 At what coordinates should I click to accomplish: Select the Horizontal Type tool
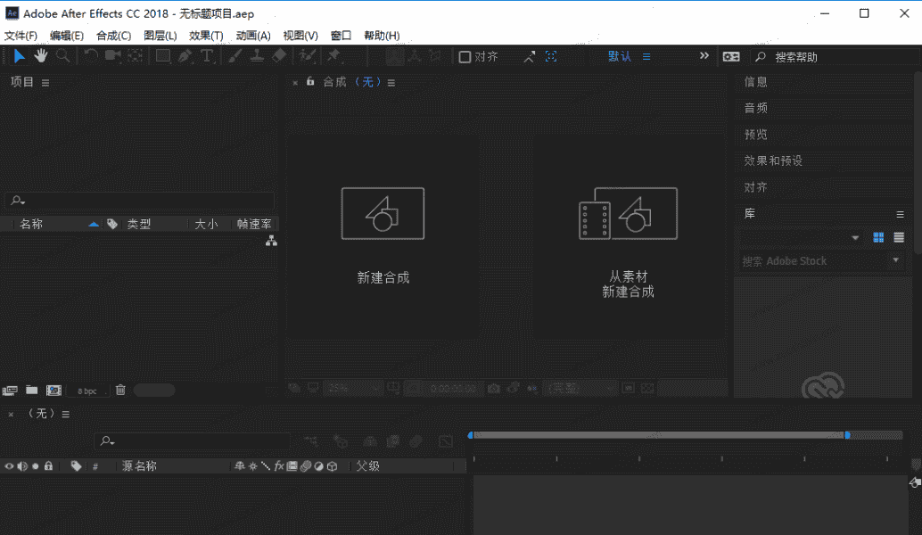(x=207, y=56)
